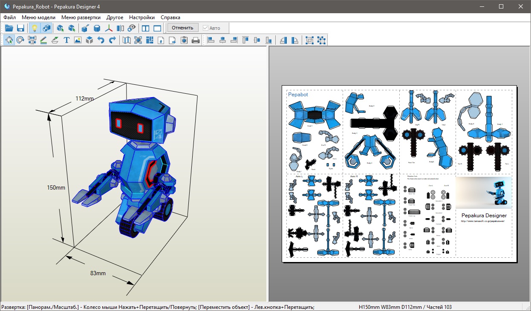Undo the last action with the left arrow

pos(101,40)
